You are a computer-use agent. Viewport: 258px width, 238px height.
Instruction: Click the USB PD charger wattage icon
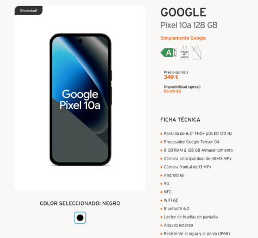(x=184, y=53)
